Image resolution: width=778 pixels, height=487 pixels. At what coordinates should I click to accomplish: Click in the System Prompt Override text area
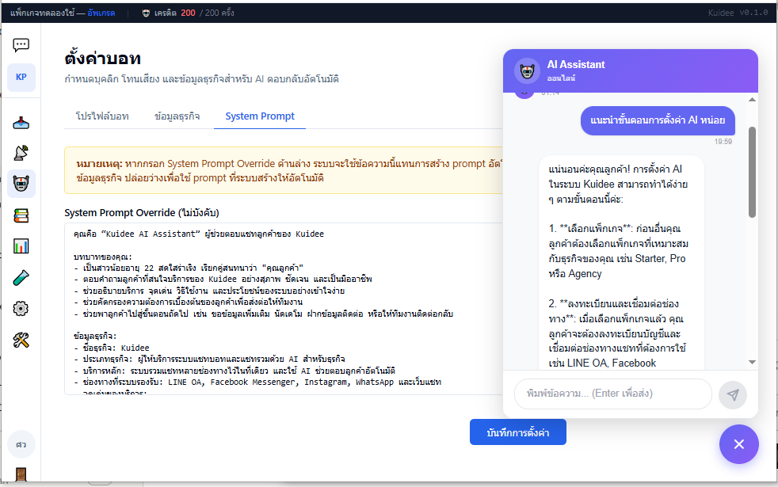point(284,309)
